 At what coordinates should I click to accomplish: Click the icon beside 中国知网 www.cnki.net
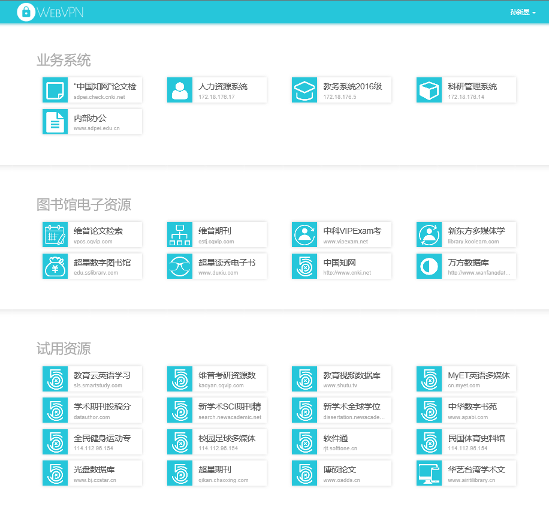(x=304, y=266)
